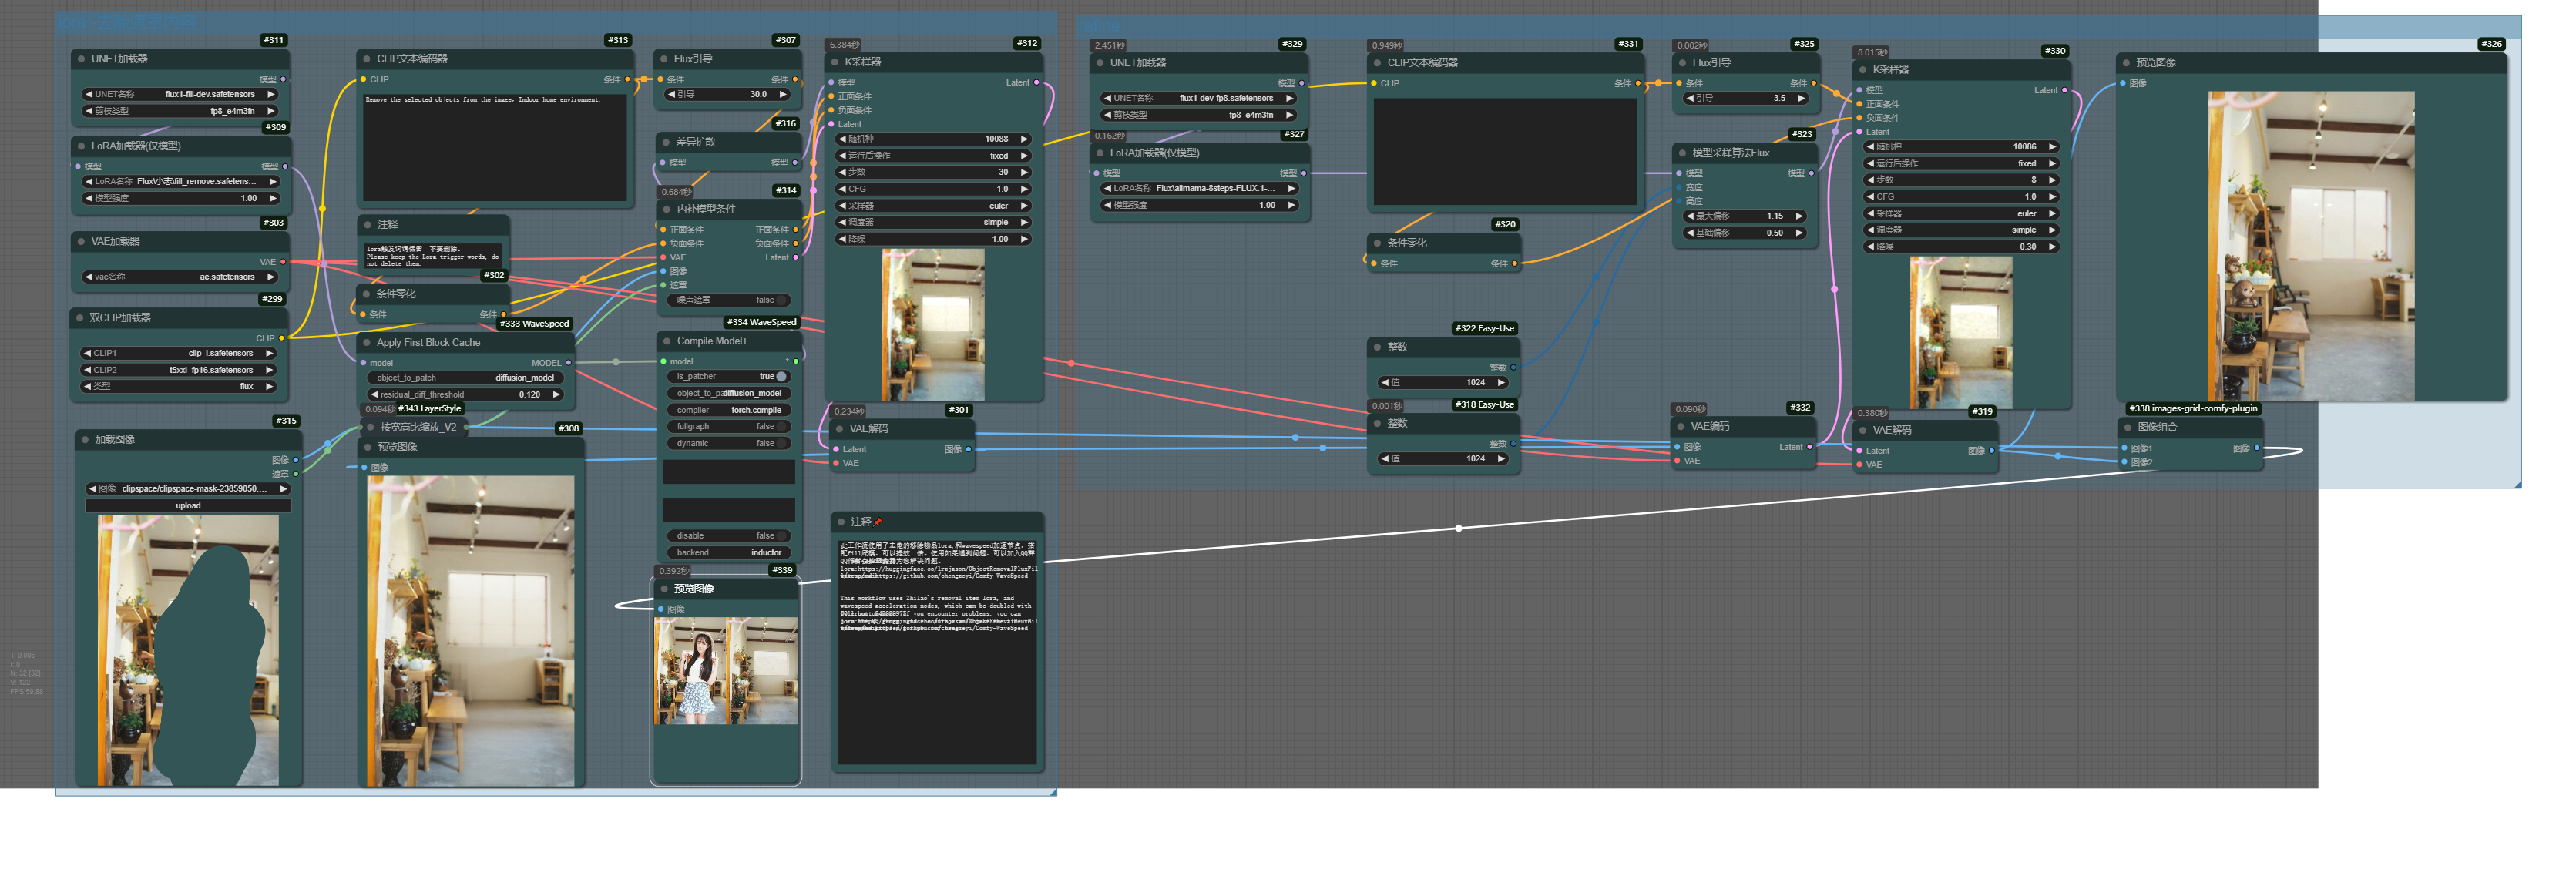The image size is (2576, 876).
Task: Decrease 步数 value 30 with left arrow
Action: 842,172
